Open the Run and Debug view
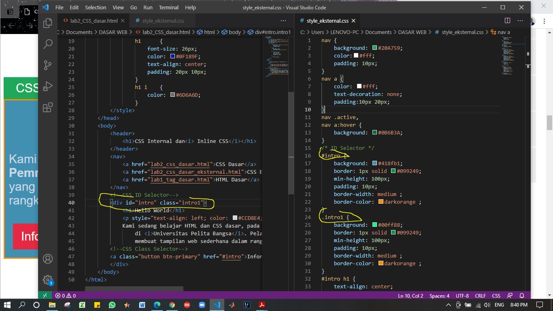Image resolution: width=553 pixels, height=311 pixels. [x=48, y=86]
